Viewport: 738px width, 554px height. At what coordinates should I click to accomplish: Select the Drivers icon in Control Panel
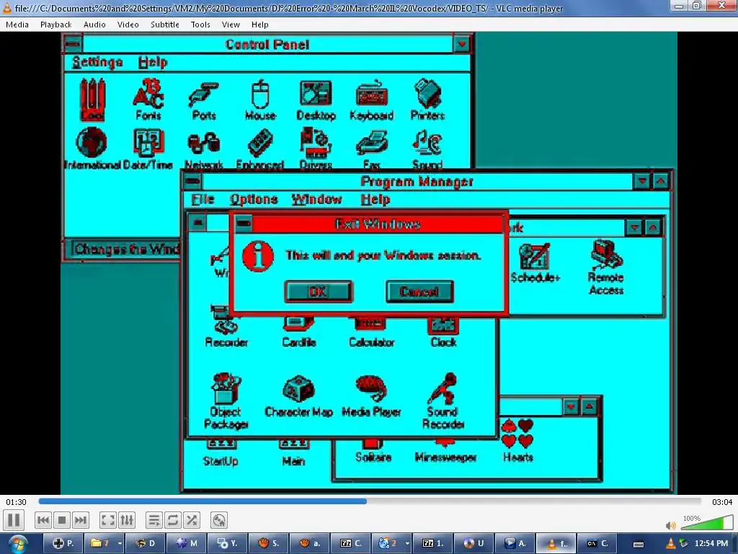click(316, 149)
